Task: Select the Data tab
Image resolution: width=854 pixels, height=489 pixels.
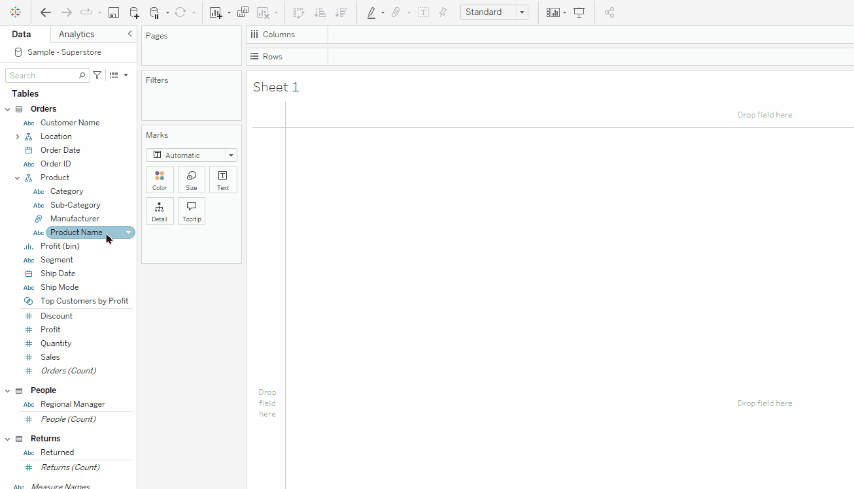Action: pos(22,34)
